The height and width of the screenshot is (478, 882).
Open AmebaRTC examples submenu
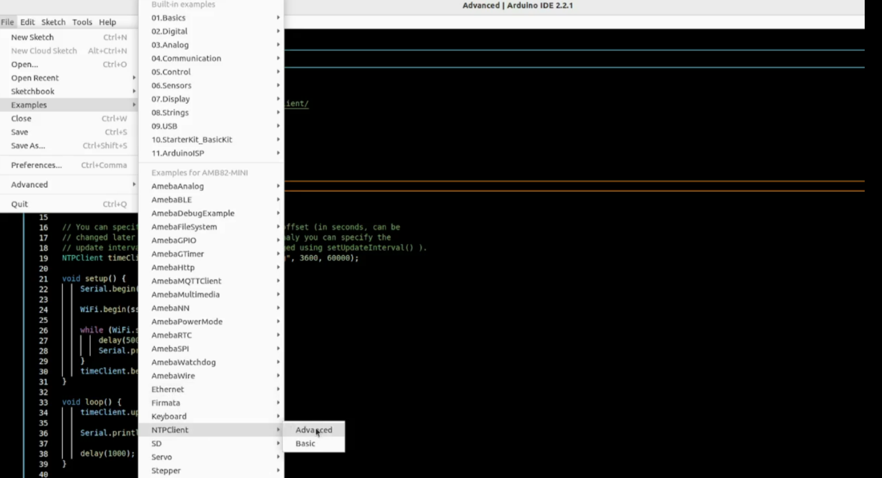click(x=211, y=335)
